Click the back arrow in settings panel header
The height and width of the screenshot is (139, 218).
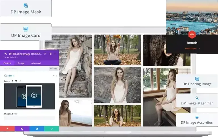6,54
